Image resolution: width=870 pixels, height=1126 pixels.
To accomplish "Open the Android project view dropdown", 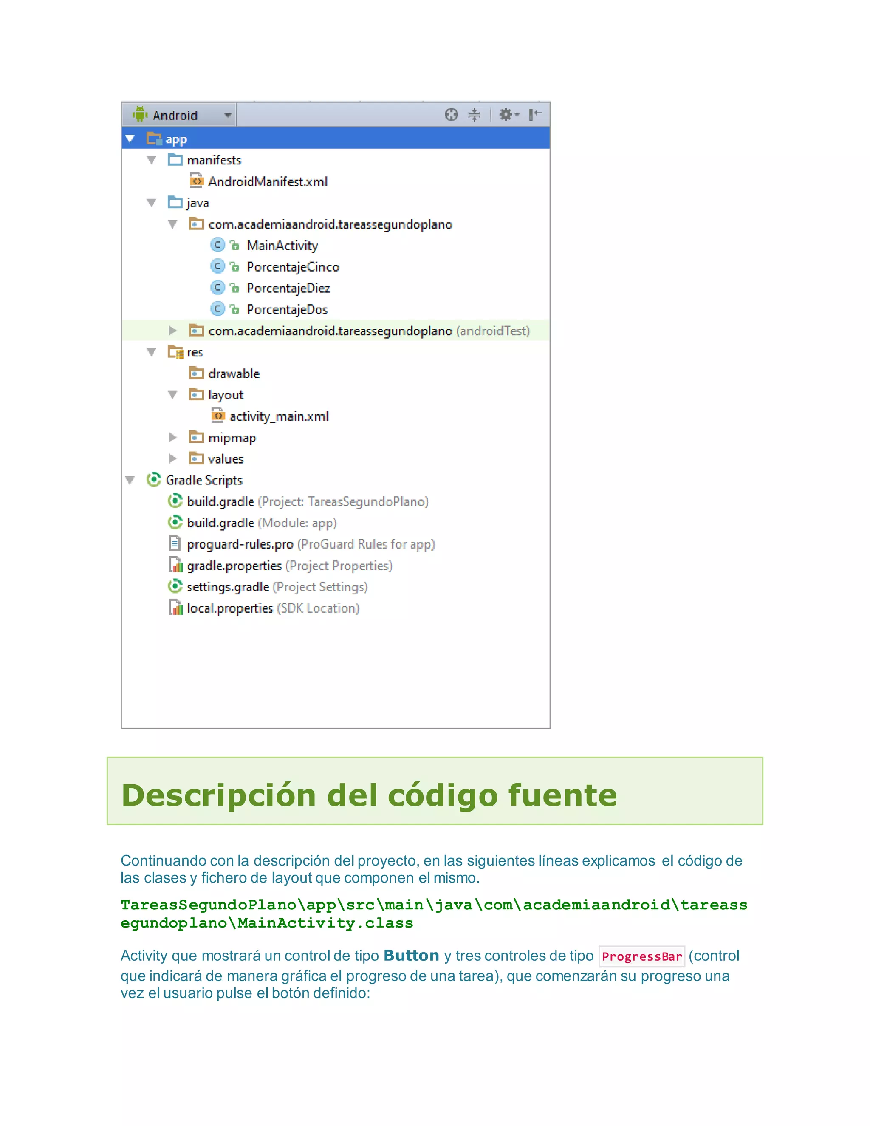I will (179, 114).
